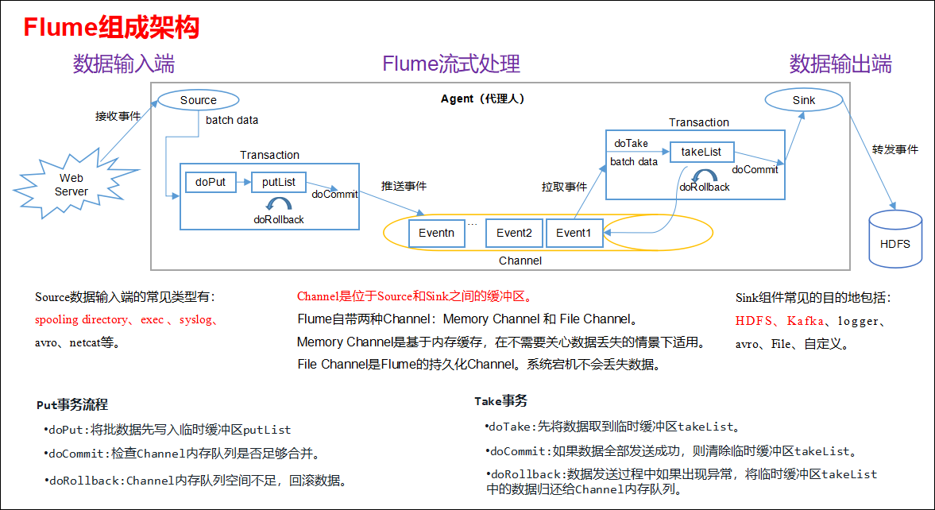Select the takeList box
The height and width of the screenshot is (510, 935).
(x=701, y=151)
